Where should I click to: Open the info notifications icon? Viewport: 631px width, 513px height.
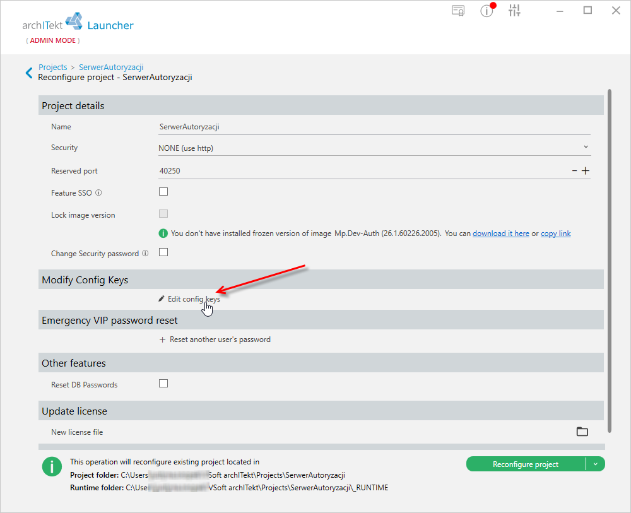(487, 11)
